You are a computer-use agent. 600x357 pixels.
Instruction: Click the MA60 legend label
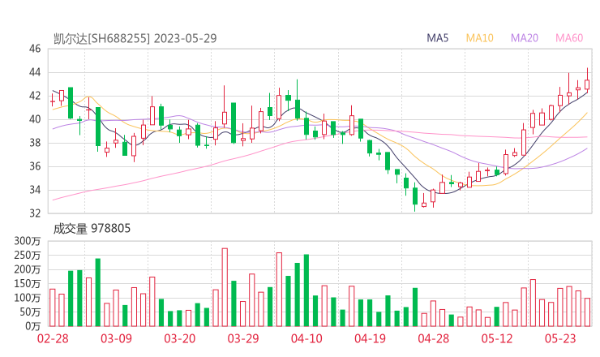(569, 38)
